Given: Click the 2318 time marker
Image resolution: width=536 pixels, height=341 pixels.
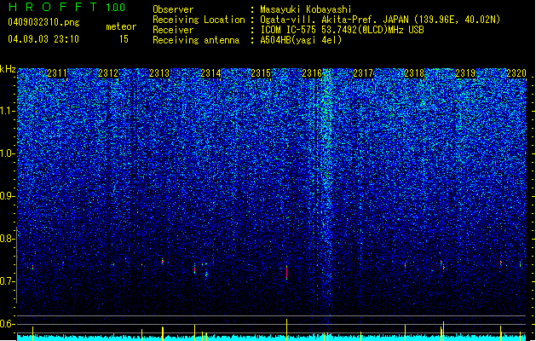Looking at the screenshot, I should pyautogui.click(x=414, y=73).
